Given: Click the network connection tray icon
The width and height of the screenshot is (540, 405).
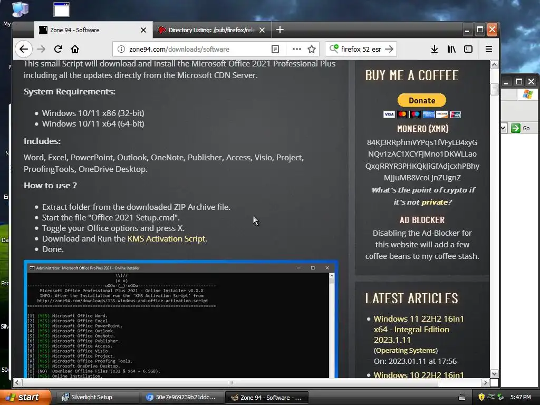Looking at the screenshot, I should [491, 397].
